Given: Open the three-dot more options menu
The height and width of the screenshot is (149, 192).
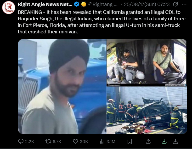Looking at the screenshot, I should 184,4.
